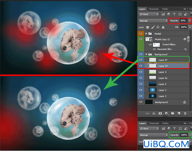This screenshot has width=192, height=151.
Task: Click Opacity 100% value field in lower panel
Action: [184, 135]
